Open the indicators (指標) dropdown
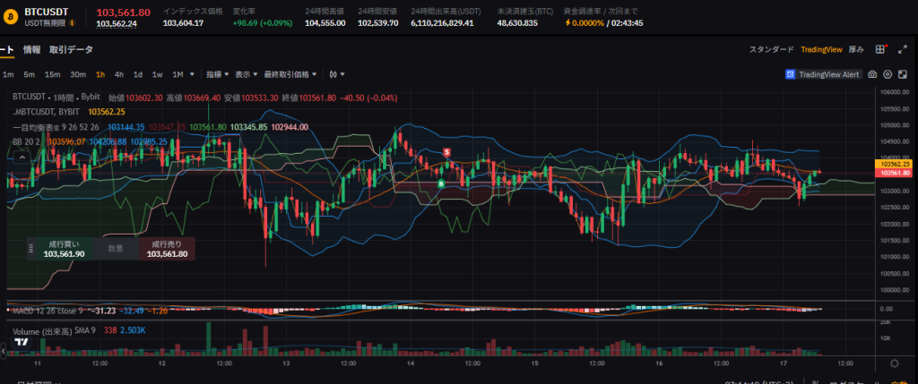This screenshot has height=384, width=918. [216, 74]
